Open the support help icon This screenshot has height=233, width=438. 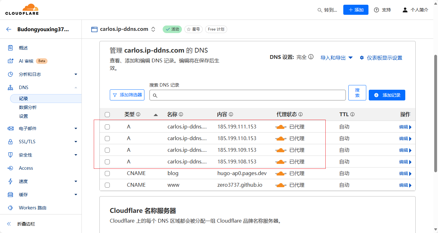coord(376,10)
